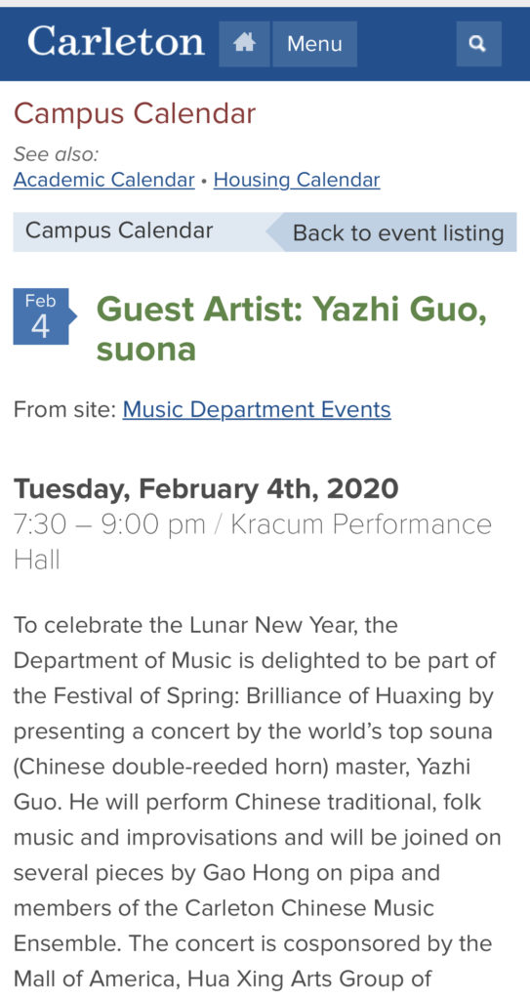This screenshot has width=530, height=1000.
Task: Select the Campus Calendar breadcrumb tab
Action: (x=119, y=230)
